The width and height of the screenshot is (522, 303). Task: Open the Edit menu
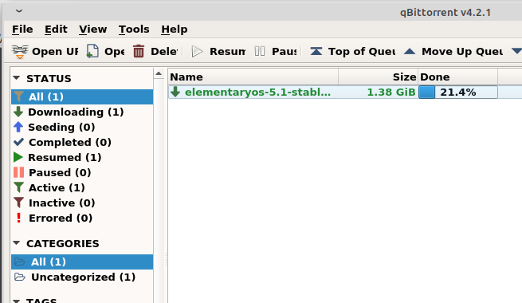pyautogui.click(x=56, y=30)
